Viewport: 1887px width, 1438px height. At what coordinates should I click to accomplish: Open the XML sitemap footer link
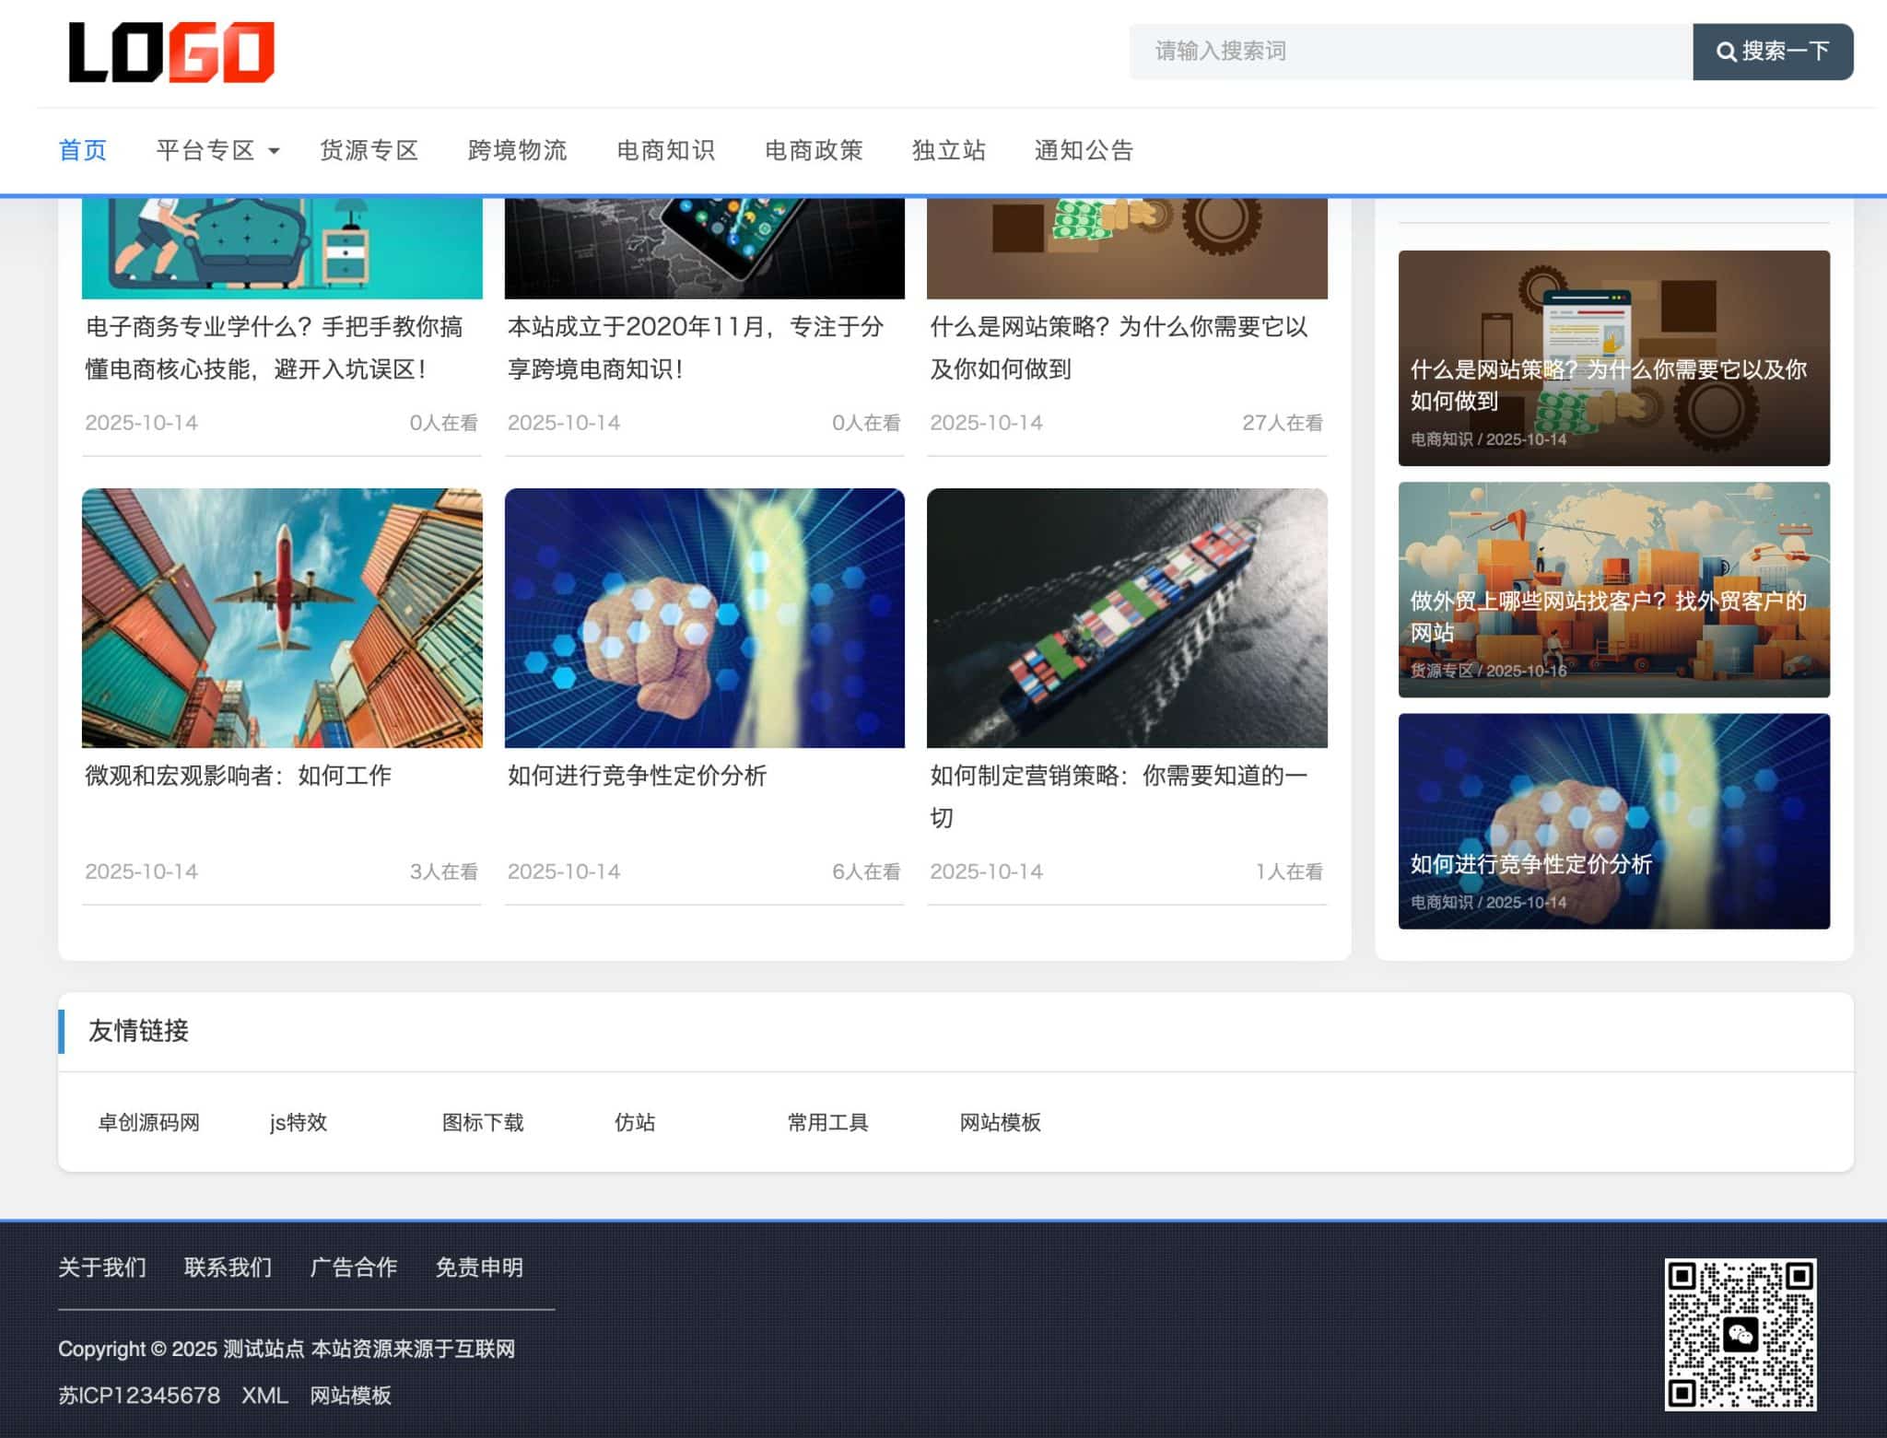(265, 1395)
